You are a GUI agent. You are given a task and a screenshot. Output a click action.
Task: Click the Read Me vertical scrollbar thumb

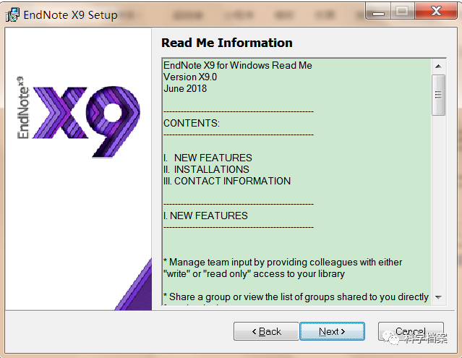click(x=438, y=95)
